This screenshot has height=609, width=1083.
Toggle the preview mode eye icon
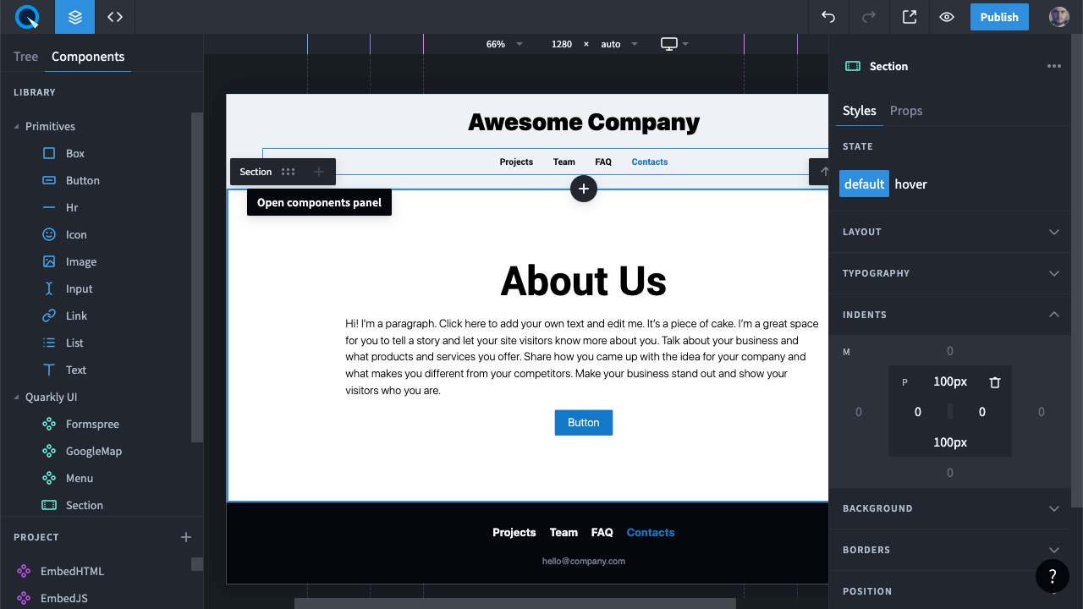[x=947, y=17]
